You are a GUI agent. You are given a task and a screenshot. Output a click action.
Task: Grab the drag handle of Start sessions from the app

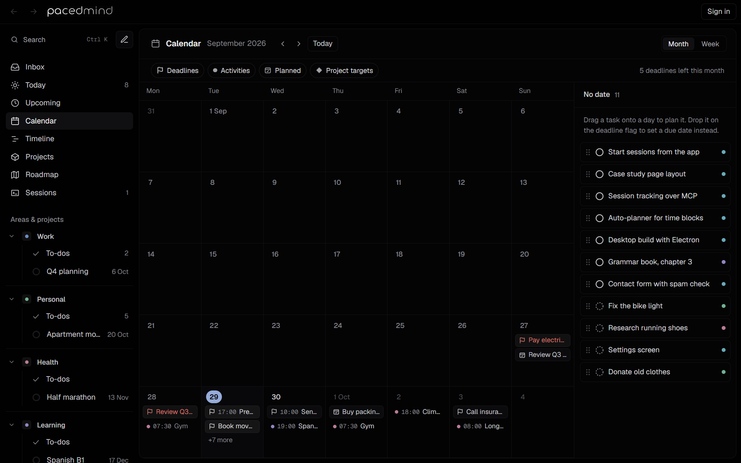[588, 152]
